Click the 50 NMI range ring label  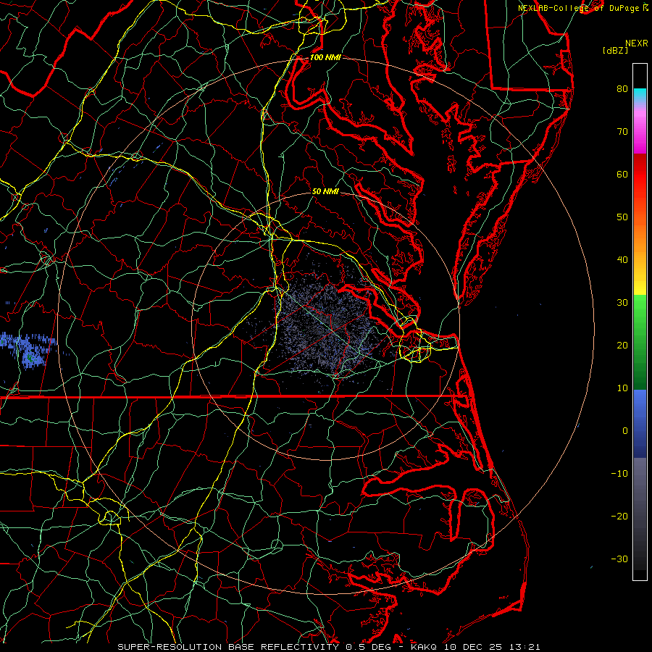click(325, 191)
